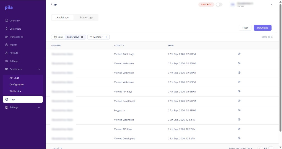Screen dimensions: 282x149
Task: Click the Payouts upload icon
Action: 7,53
